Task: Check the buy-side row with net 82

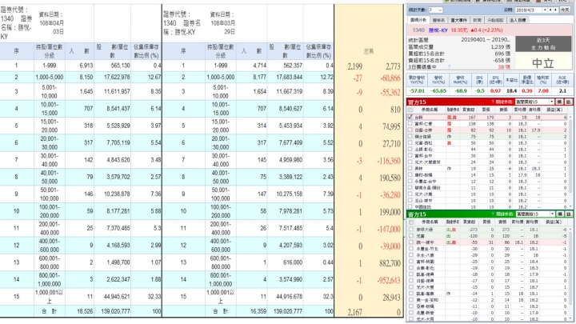Action: coord(410,130)
